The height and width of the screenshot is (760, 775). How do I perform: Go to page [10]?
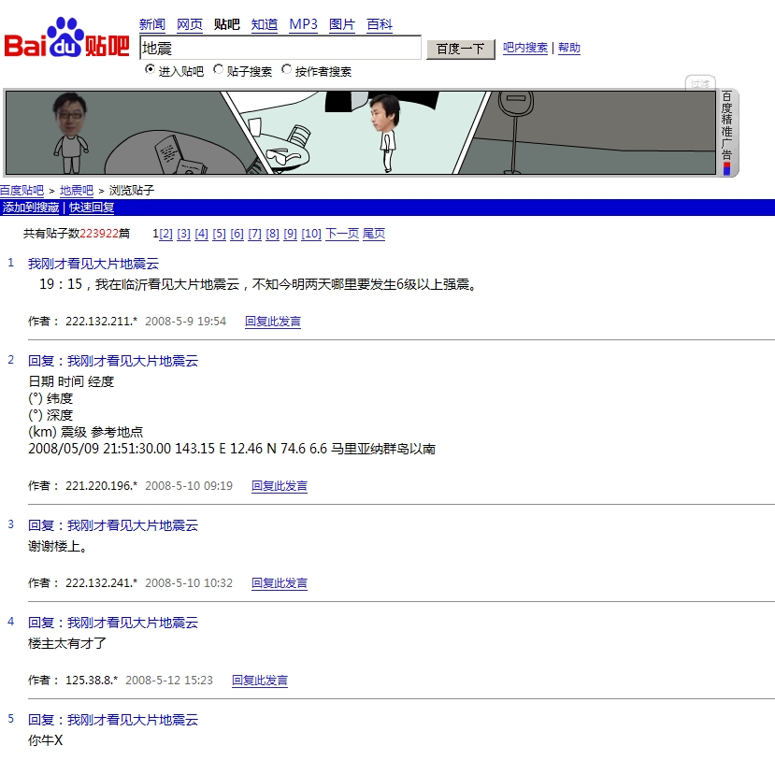(x=311, y=234)
